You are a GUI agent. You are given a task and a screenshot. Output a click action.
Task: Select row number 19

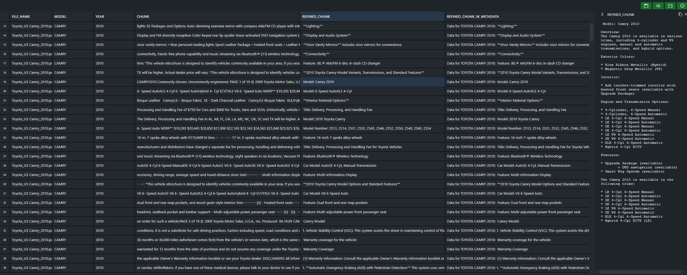tap(5, 82)
